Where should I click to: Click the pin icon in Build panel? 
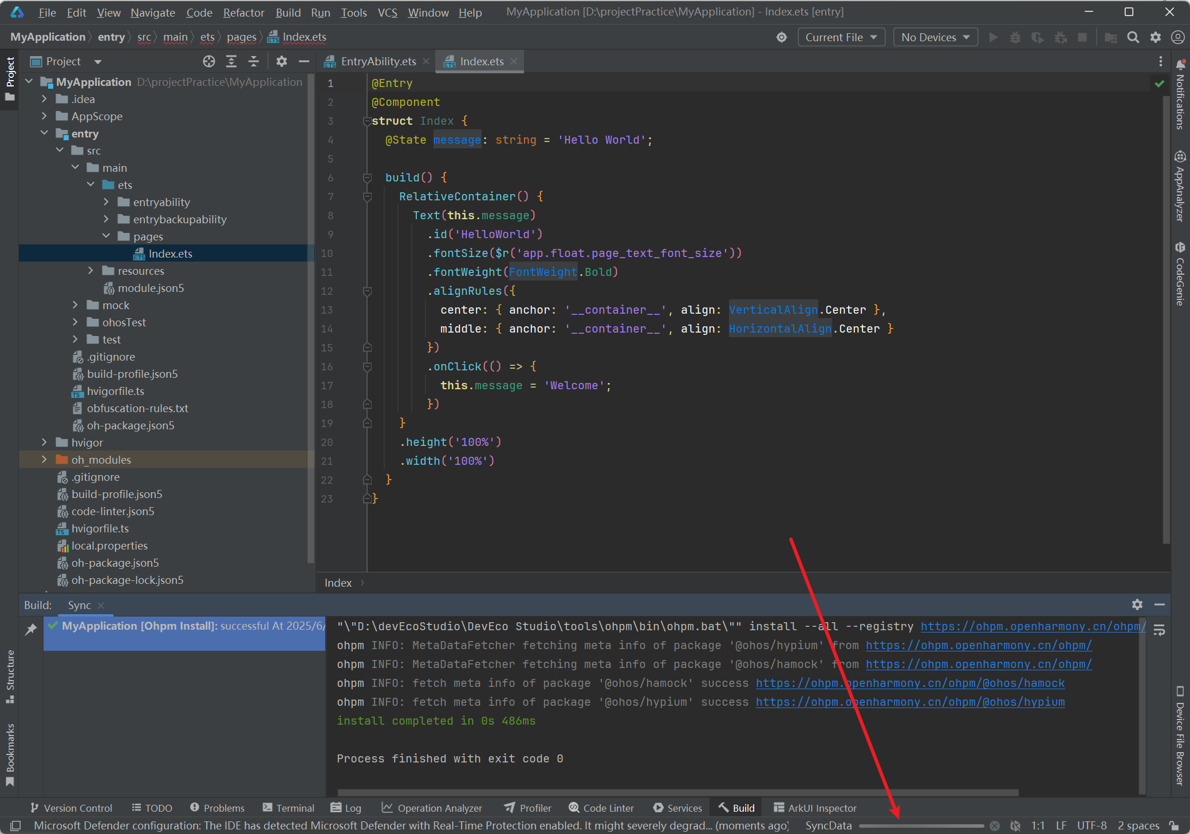click(31, 629)
